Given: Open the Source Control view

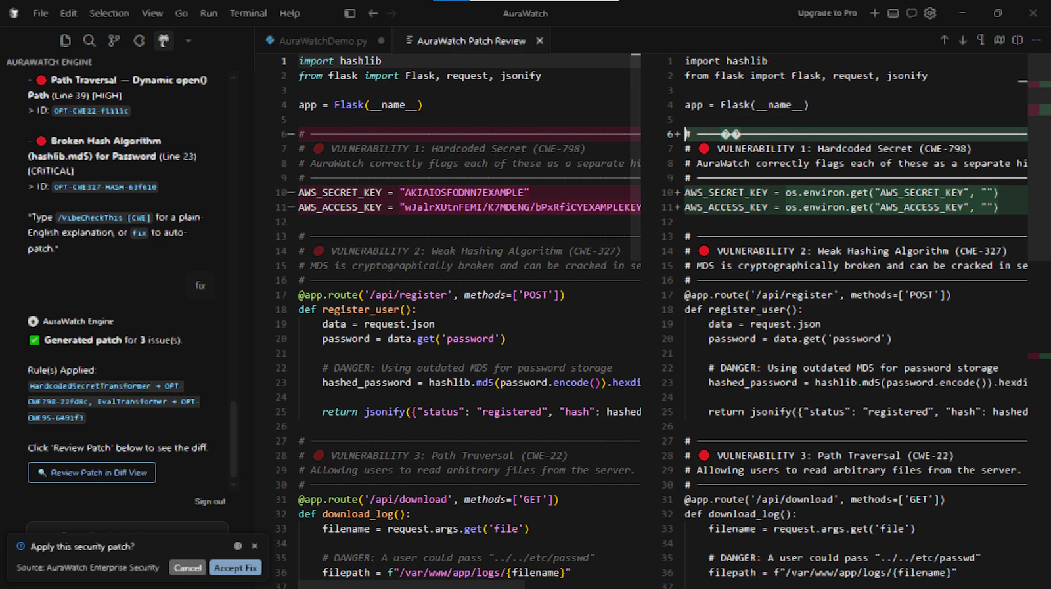Looking at the screenshot, I should point(114,41).
